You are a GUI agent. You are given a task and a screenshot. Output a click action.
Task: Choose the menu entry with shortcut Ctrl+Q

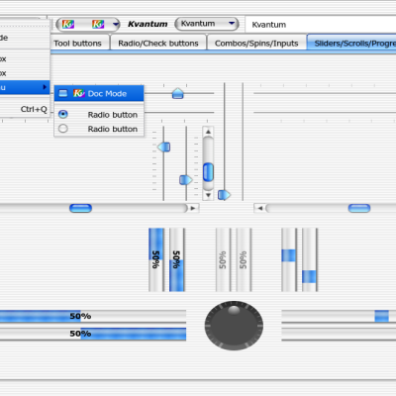coord(25,109)
